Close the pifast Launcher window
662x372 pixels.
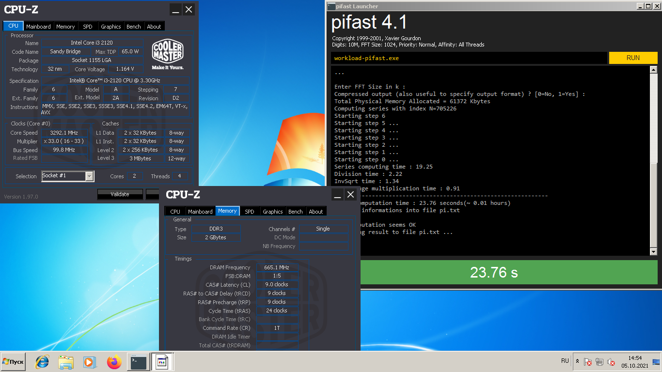[x=657, y=6]
